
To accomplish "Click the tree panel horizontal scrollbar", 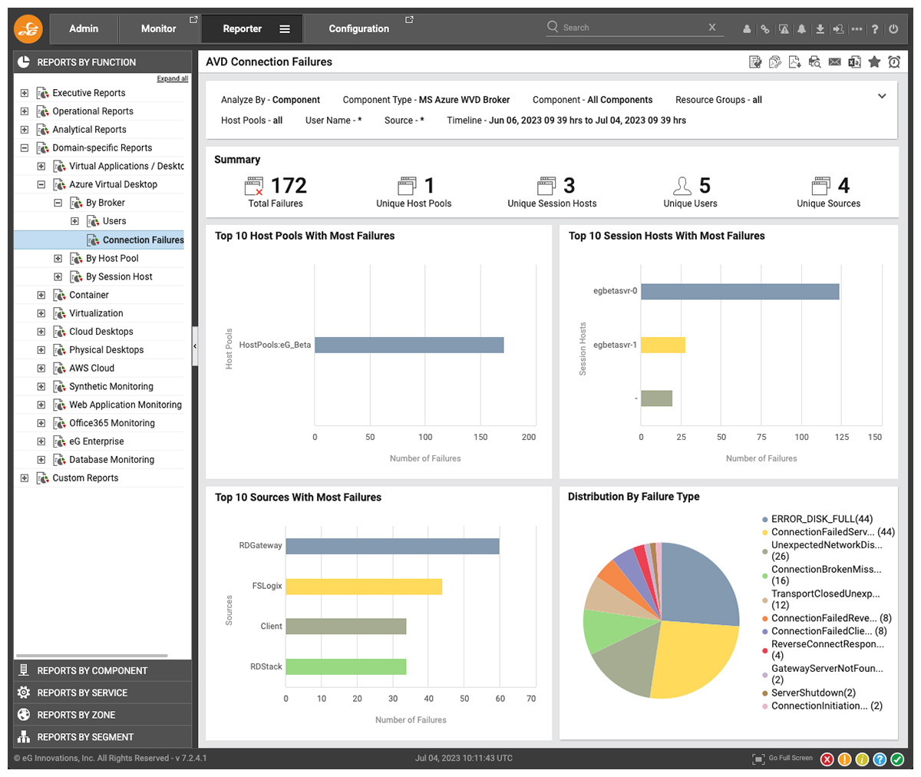I will tap(91, 655).
